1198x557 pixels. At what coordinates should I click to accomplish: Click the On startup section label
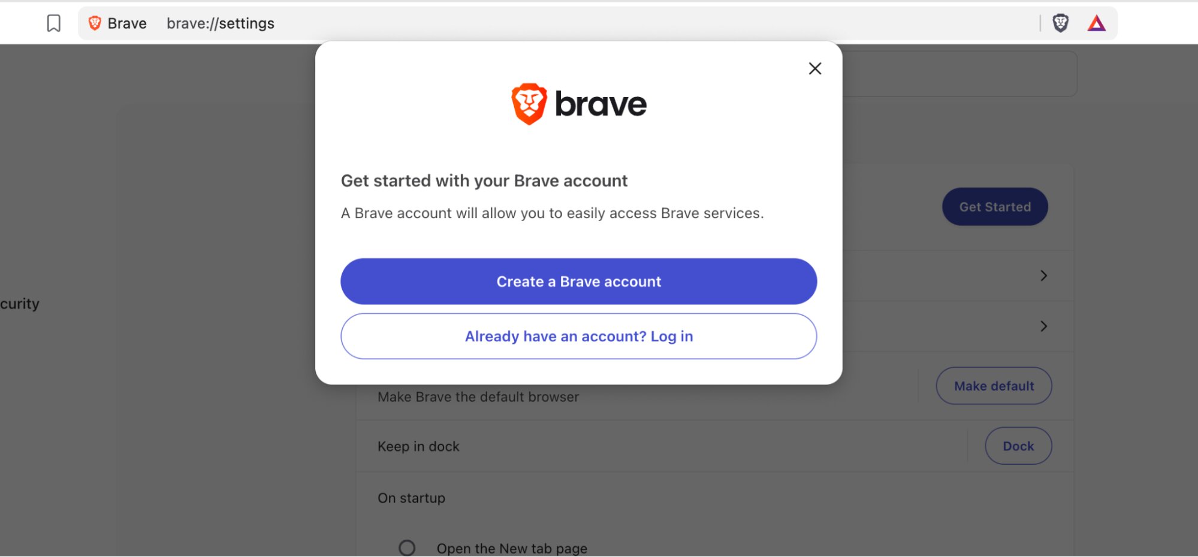click(x=411, y=498)
